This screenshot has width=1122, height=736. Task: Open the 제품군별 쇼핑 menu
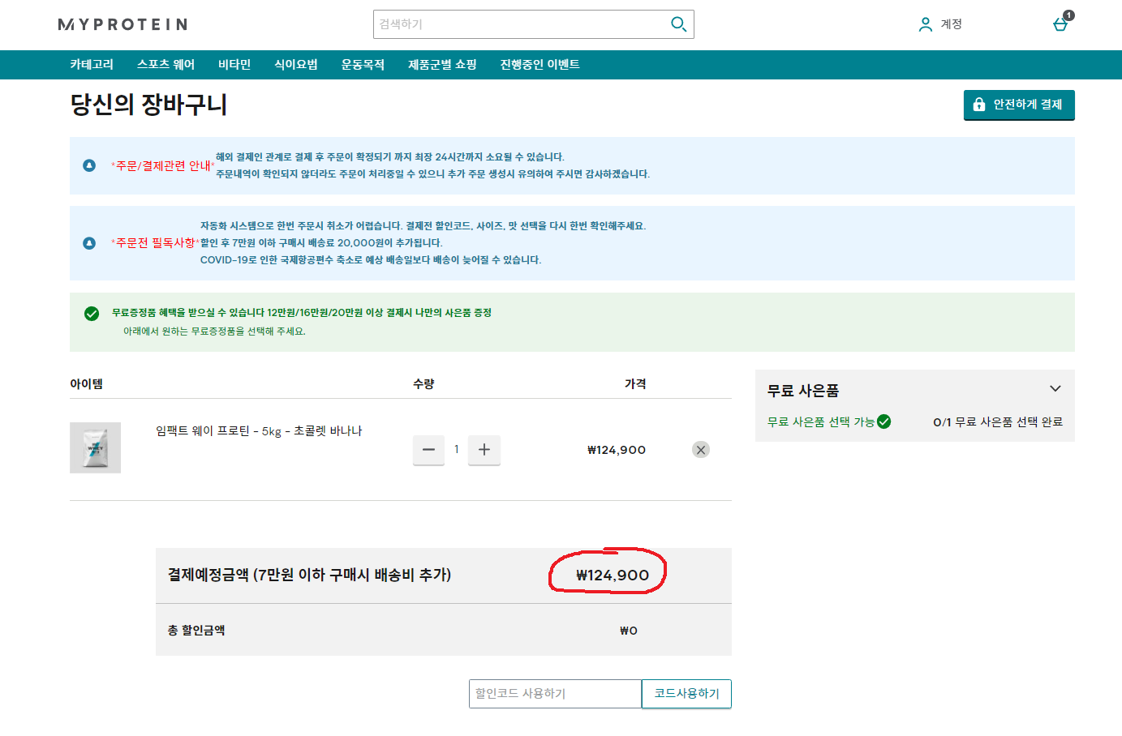click(x=442, y=64)
